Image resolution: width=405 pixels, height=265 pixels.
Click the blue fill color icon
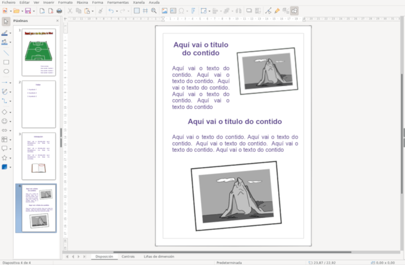[5, 166]
